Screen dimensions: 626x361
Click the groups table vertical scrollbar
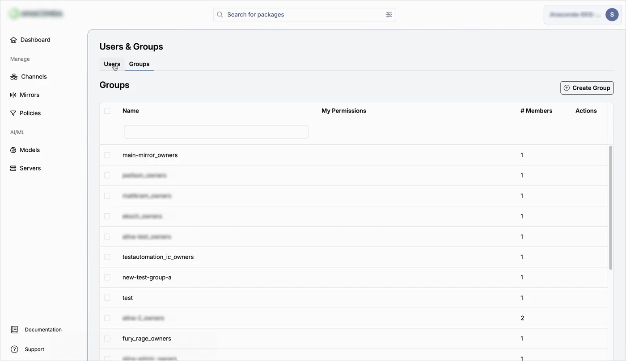pos(610,207)
